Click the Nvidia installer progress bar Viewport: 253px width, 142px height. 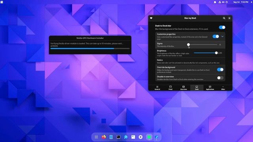click(x=90, y=49)
